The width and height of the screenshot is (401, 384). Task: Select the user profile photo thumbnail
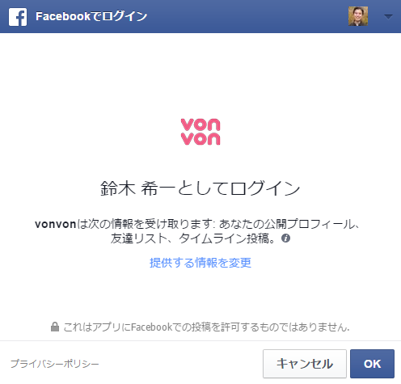[358, 16]
